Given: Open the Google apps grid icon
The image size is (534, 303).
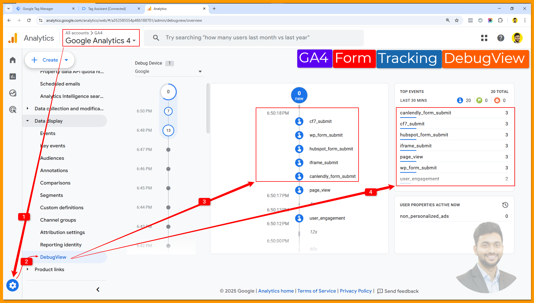Looking at the screenshot, I should click(x=484, y=38).
